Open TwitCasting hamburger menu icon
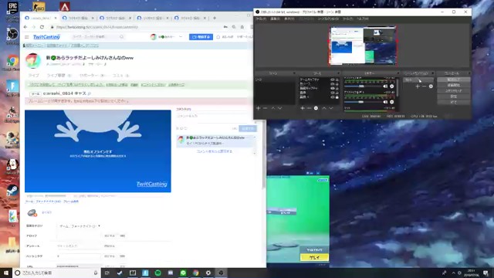Screen dimensions: 494x278 pyautogui.click(x=27, y=37)
